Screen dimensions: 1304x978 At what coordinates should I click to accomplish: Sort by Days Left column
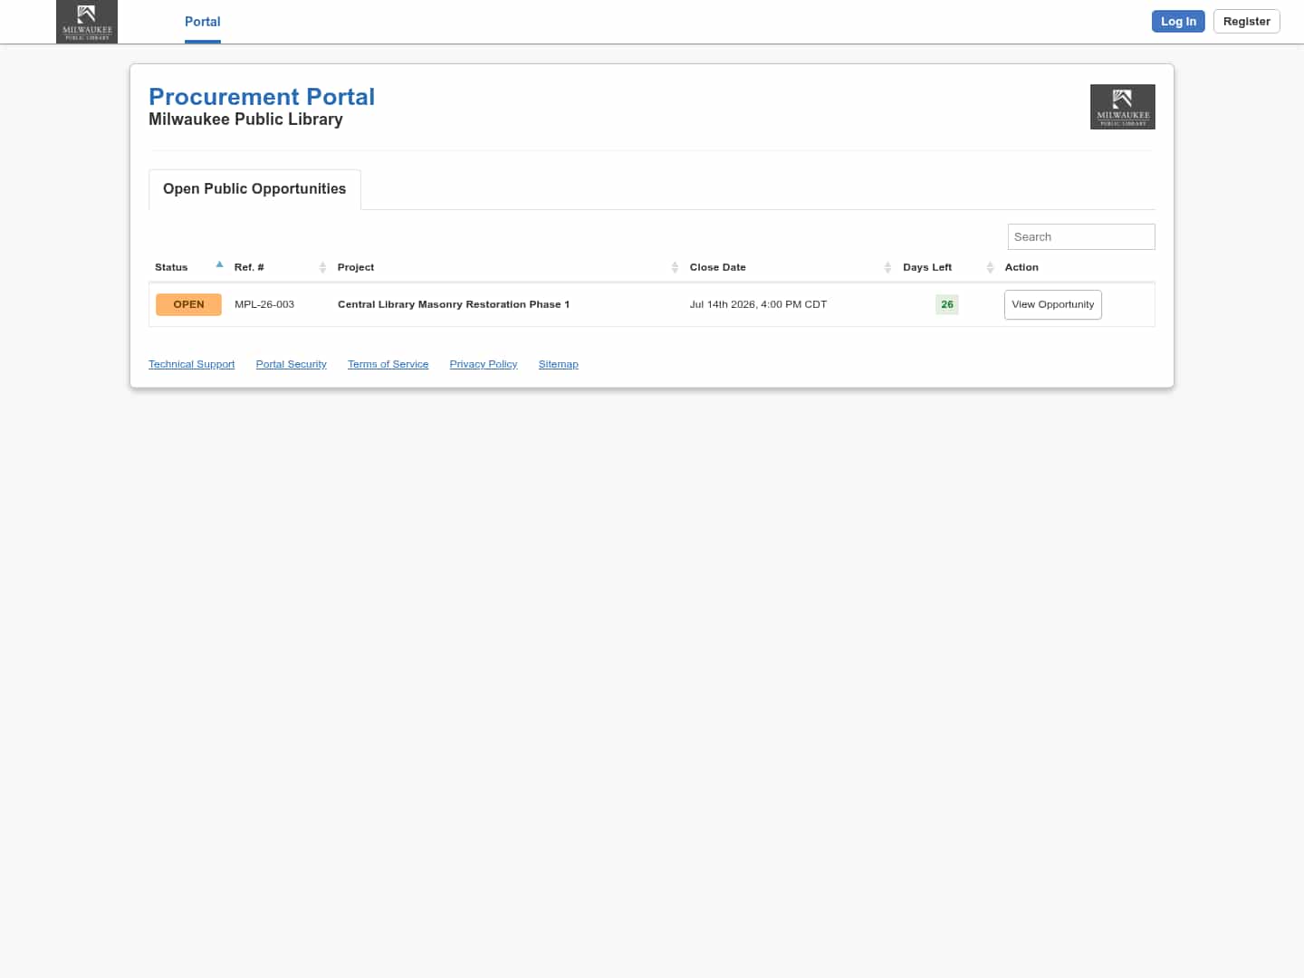(948, 267)
